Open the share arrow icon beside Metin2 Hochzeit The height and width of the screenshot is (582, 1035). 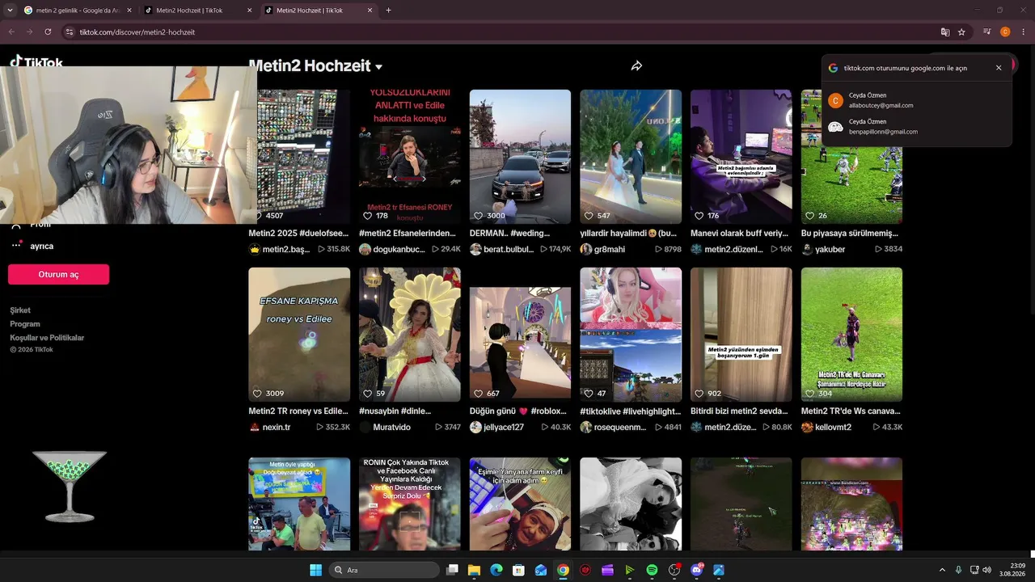tap(636, 66)
